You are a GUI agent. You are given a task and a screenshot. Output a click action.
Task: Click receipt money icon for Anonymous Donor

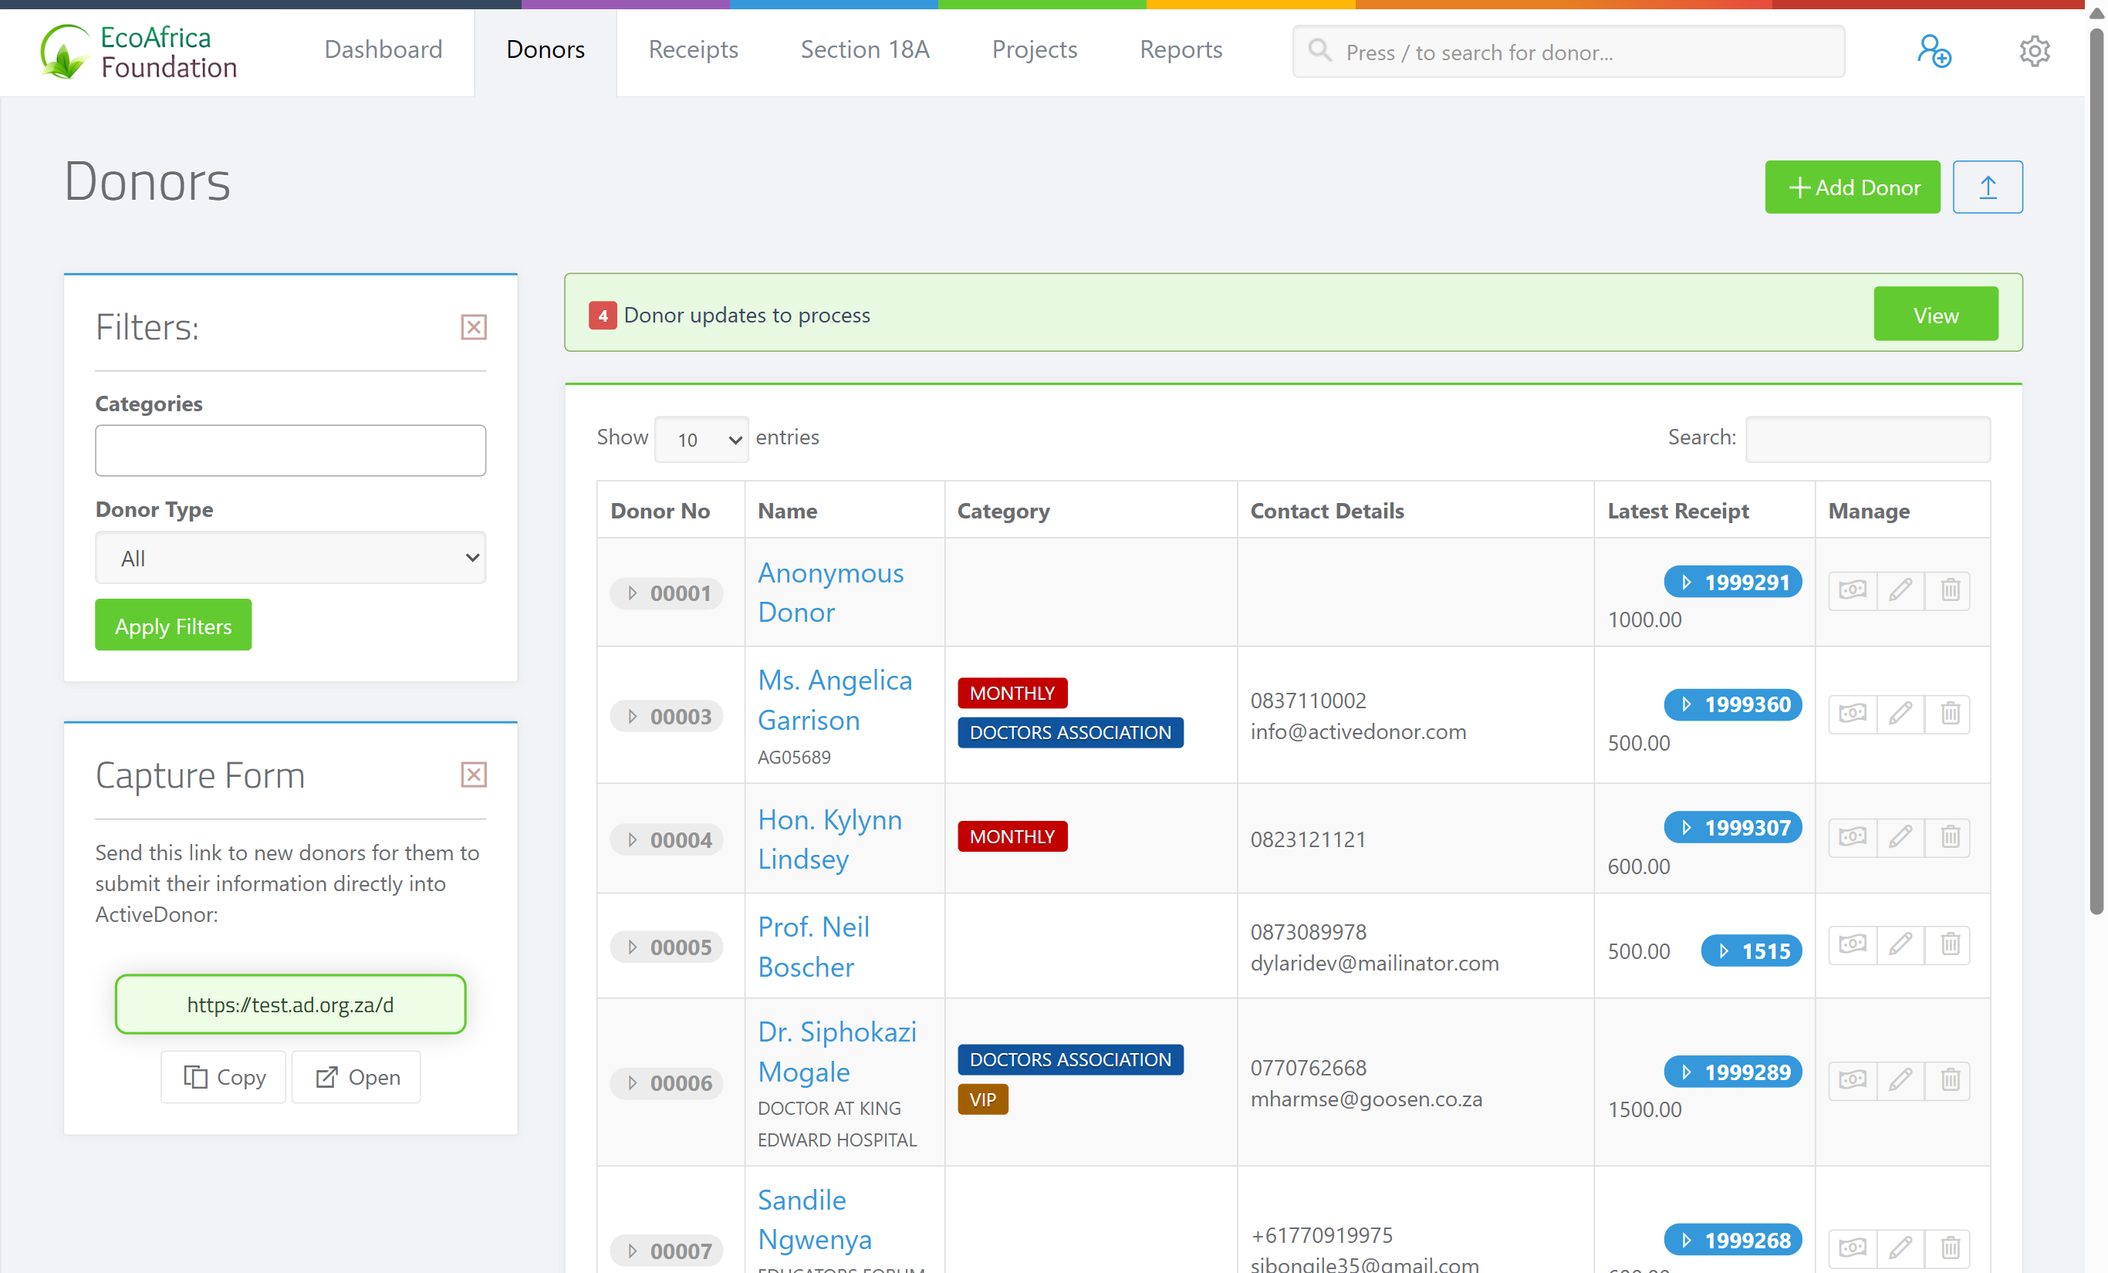[1852, 590]
